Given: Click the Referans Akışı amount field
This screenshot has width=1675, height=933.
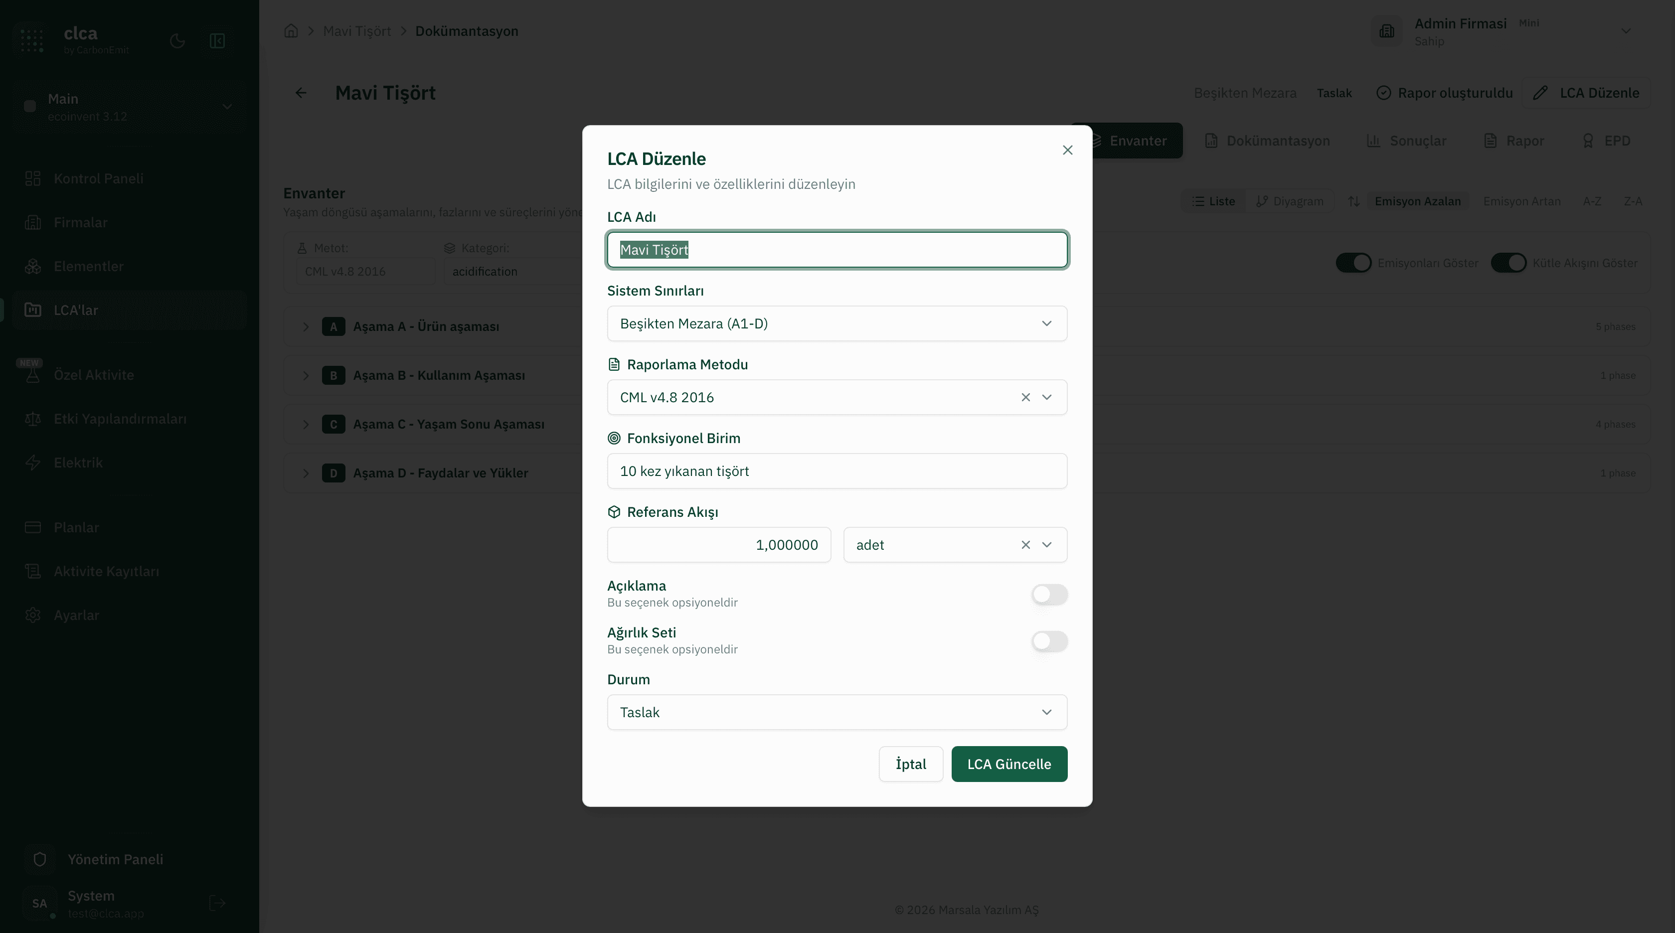Looking at the screenshot, I should pyautogui.click(x=718, y=545).
